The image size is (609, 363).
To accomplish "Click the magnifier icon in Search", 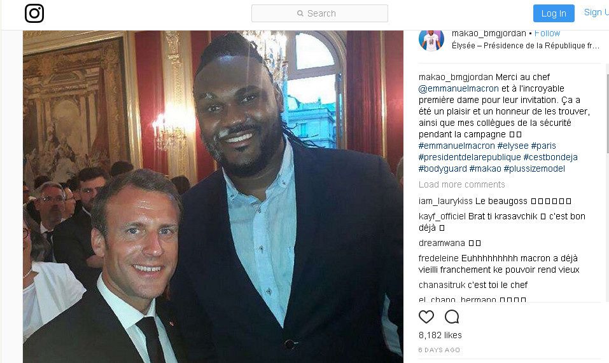I will click(x=300, y=13).
